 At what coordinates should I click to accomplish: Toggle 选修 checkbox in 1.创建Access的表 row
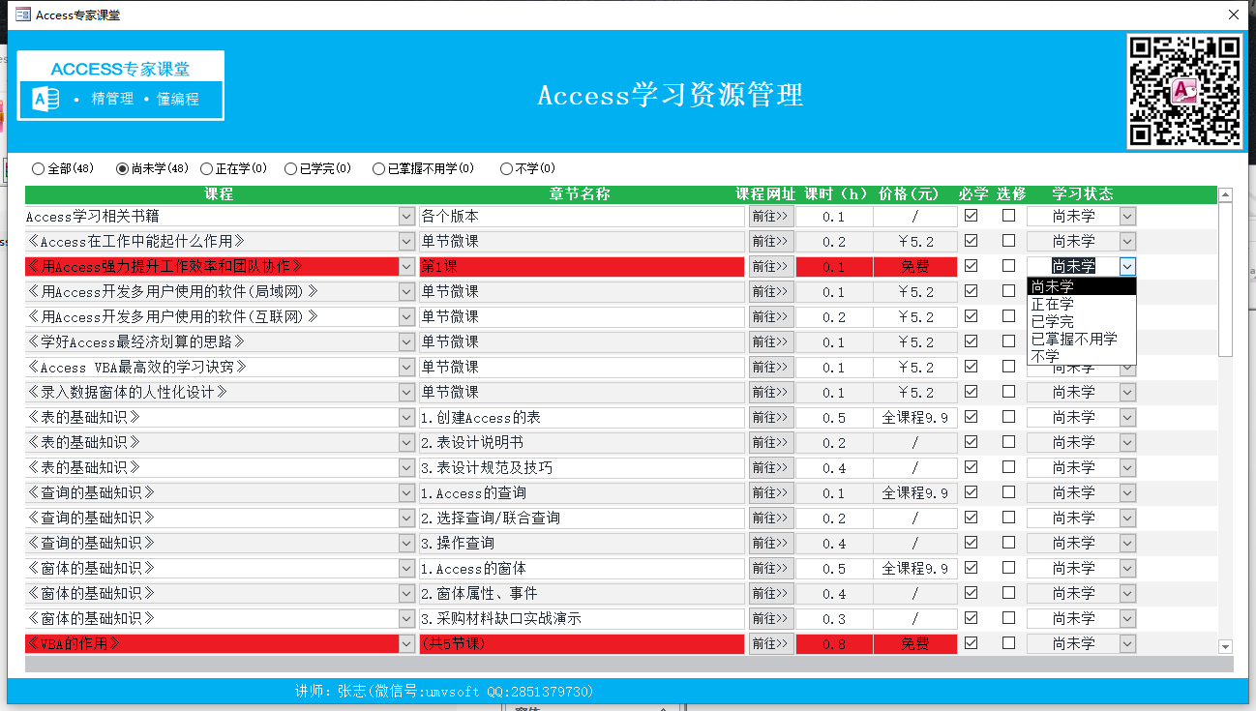pyautogui.click(x=1008, y=416)
